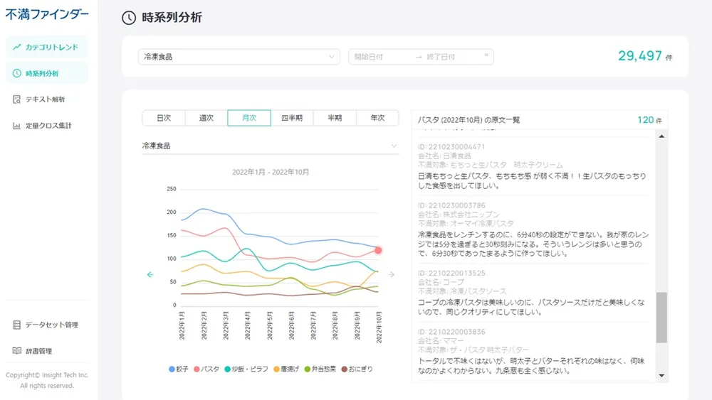Toggle 唐揚げ legend series
The height and width of the screenshot is (400, 712).
[x=286, y=369]
